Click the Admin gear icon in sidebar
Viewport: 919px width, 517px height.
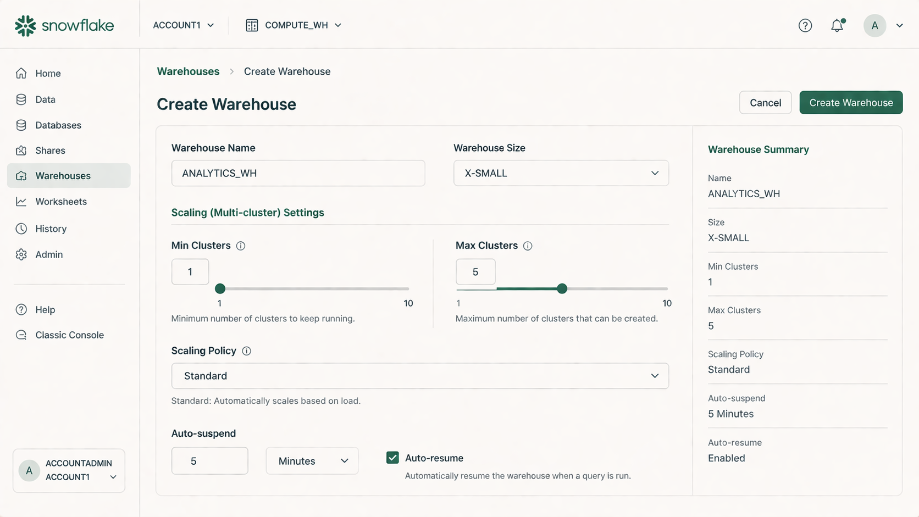click(21, 254)
